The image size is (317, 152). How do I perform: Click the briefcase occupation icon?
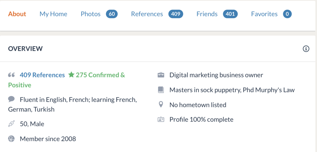161,75
